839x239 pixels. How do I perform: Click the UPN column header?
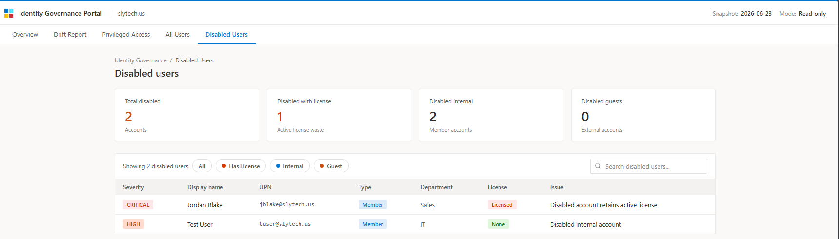[265, 187]
